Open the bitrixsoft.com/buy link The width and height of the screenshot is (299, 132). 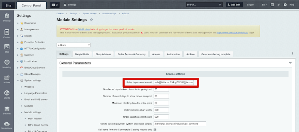coord(232,33)
